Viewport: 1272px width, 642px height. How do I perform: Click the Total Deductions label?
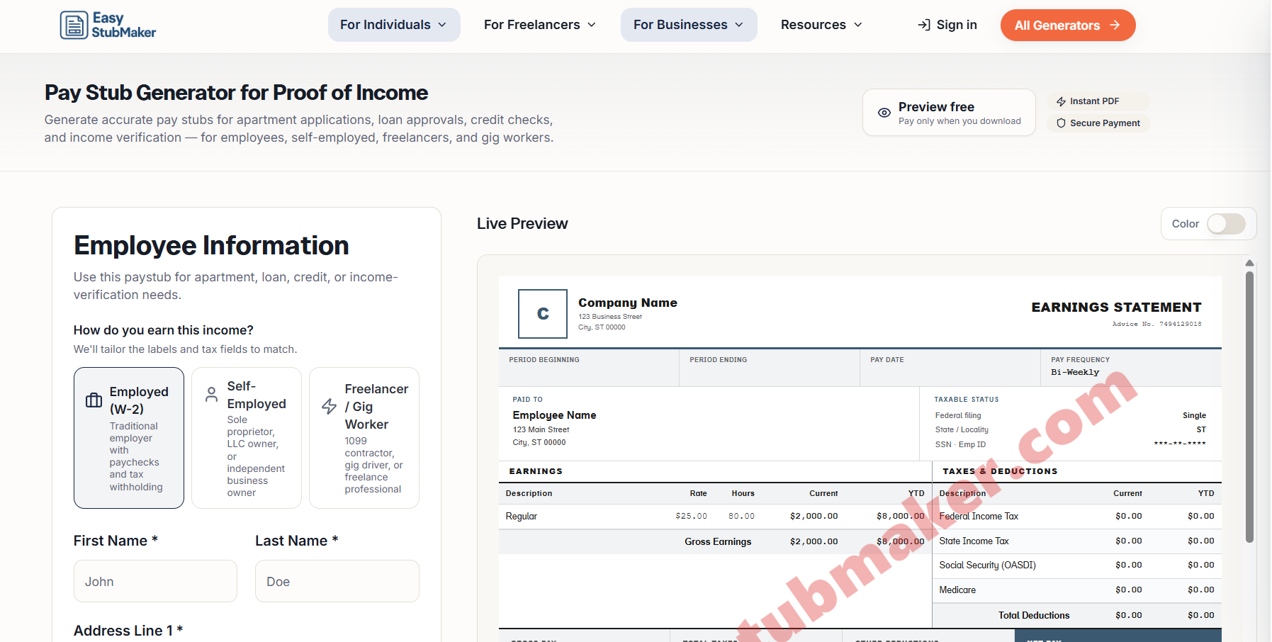(1034, 616)
